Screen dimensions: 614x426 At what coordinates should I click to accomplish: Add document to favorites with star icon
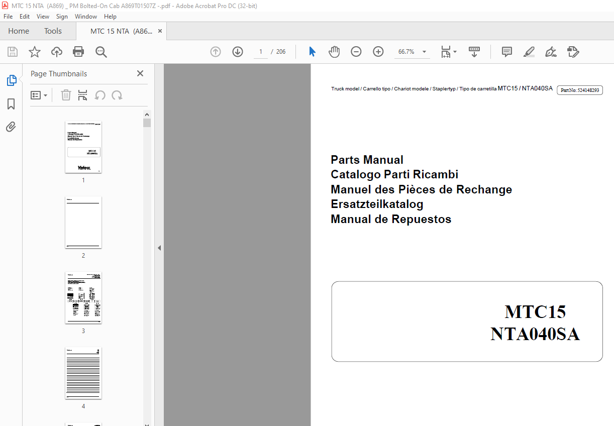coord(34,52)
